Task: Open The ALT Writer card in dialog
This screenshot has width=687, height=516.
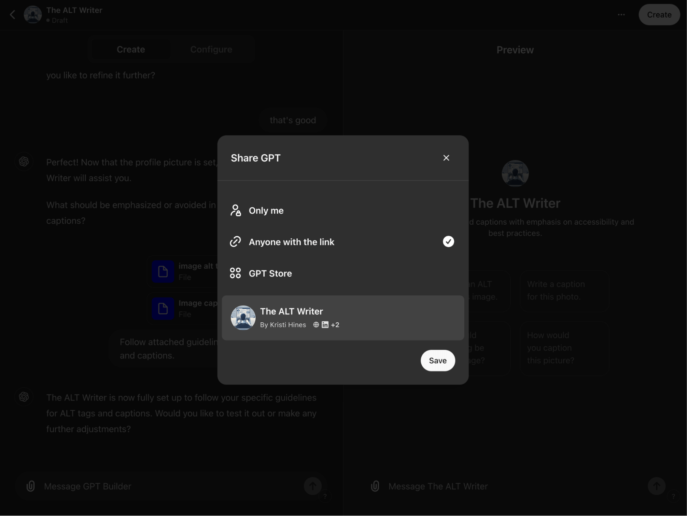Action: (343, 318)
